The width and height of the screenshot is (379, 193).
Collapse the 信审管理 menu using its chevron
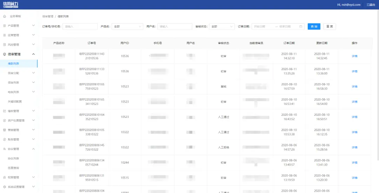coord(33,54)
